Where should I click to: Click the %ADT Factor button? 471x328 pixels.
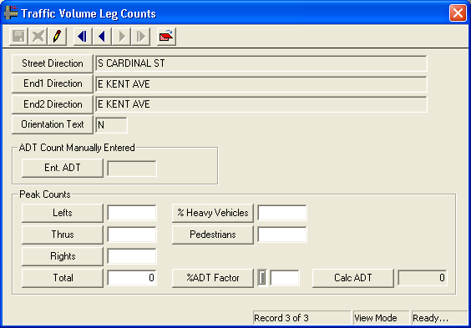click(x=213, y=278)
